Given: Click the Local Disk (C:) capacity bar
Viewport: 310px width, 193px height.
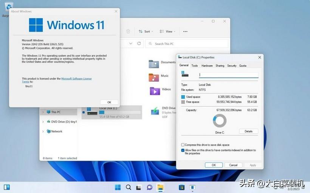Looking at the screenshot, I should click(x=120, y=112).
